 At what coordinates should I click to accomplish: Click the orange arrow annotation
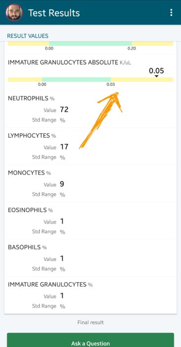101,120
